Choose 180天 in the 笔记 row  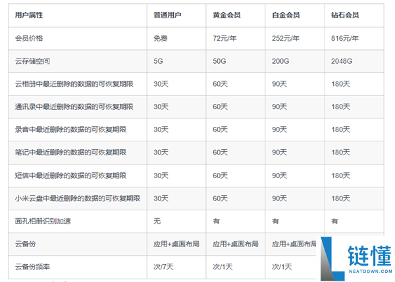click(340, 153)
